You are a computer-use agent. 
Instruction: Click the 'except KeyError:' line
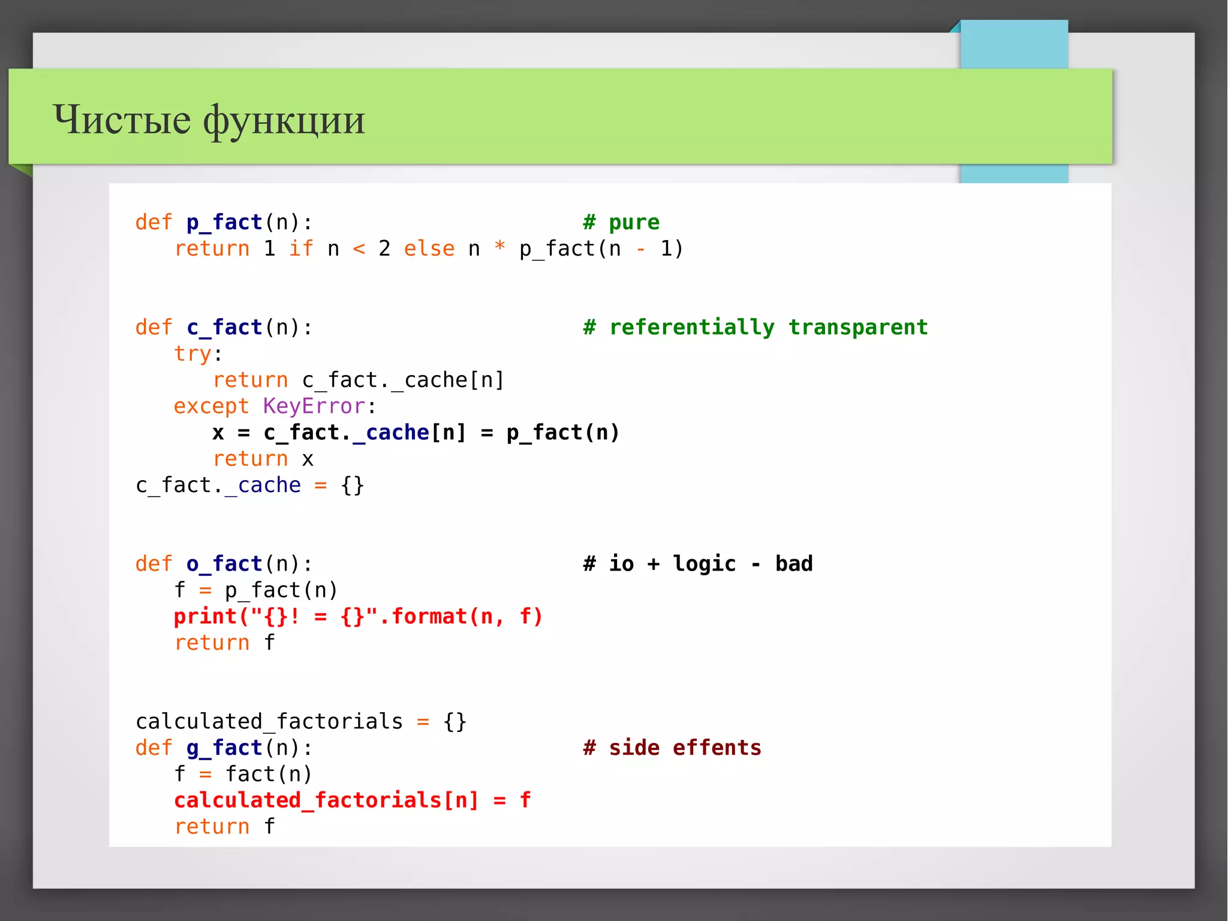[275, 406]
